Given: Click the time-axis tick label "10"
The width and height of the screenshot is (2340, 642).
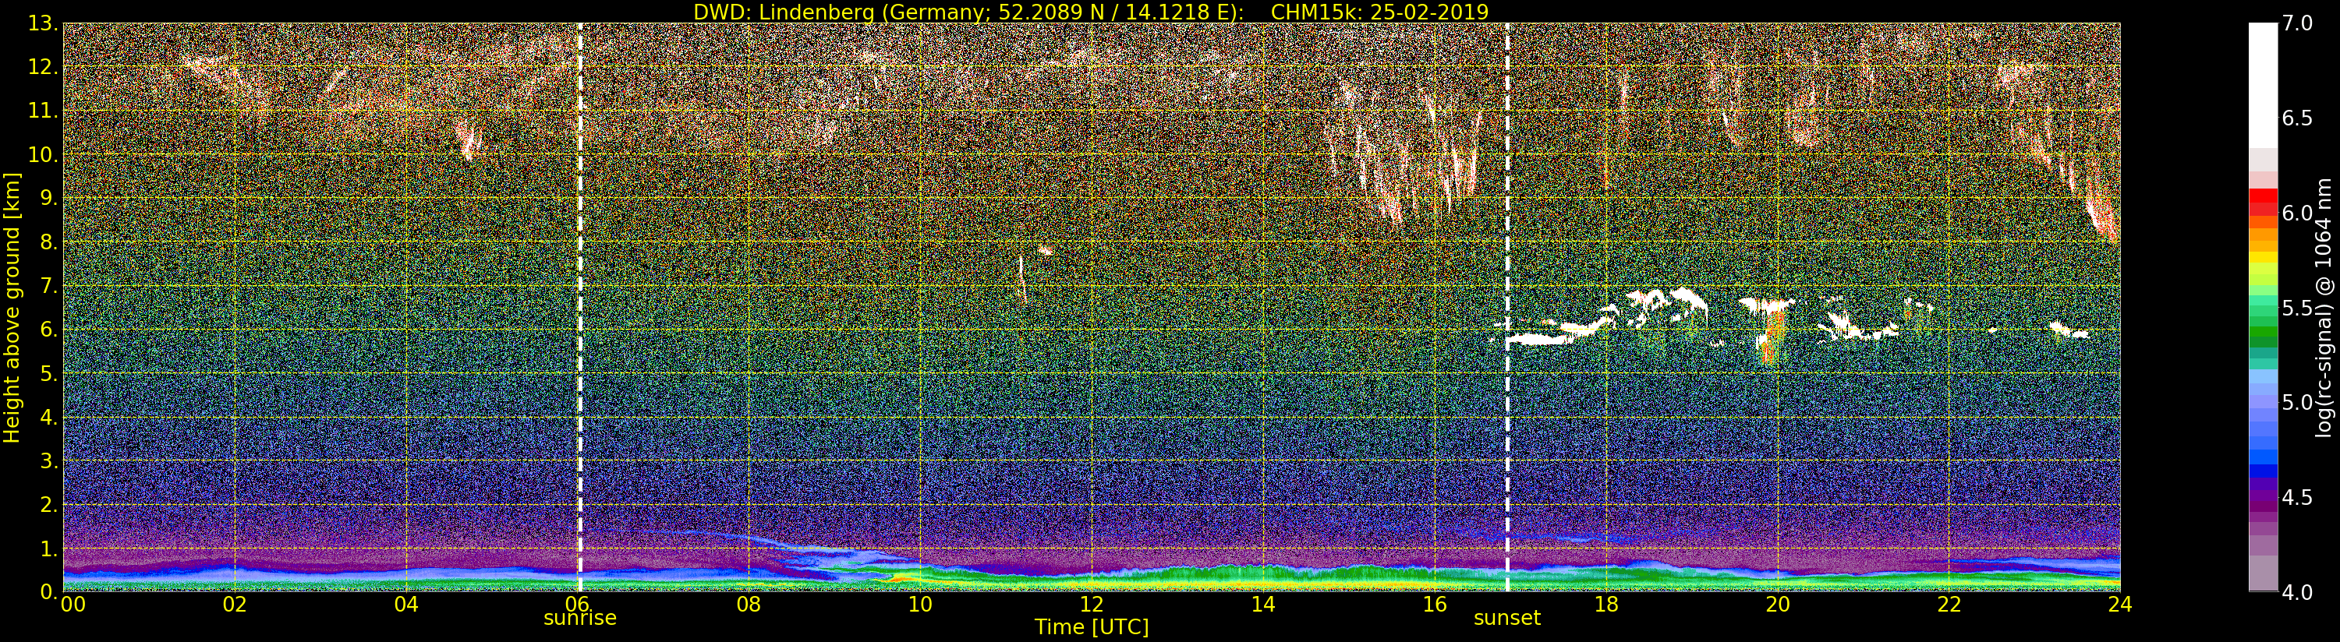Looking at the screenshot, I should click(920, 605).
